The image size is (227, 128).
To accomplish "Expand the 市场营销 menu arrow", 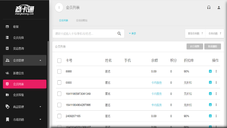I will [x=40, y=119].
